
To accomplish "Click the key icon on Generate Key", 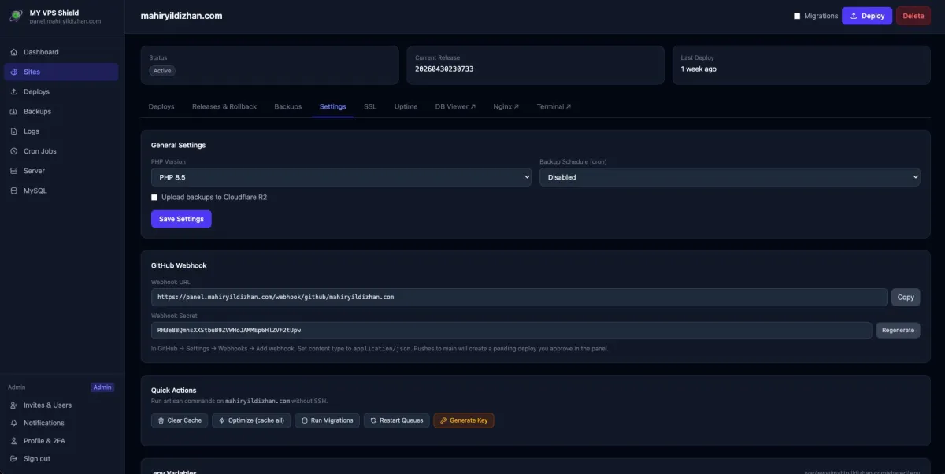I will [x=443, y=420].
